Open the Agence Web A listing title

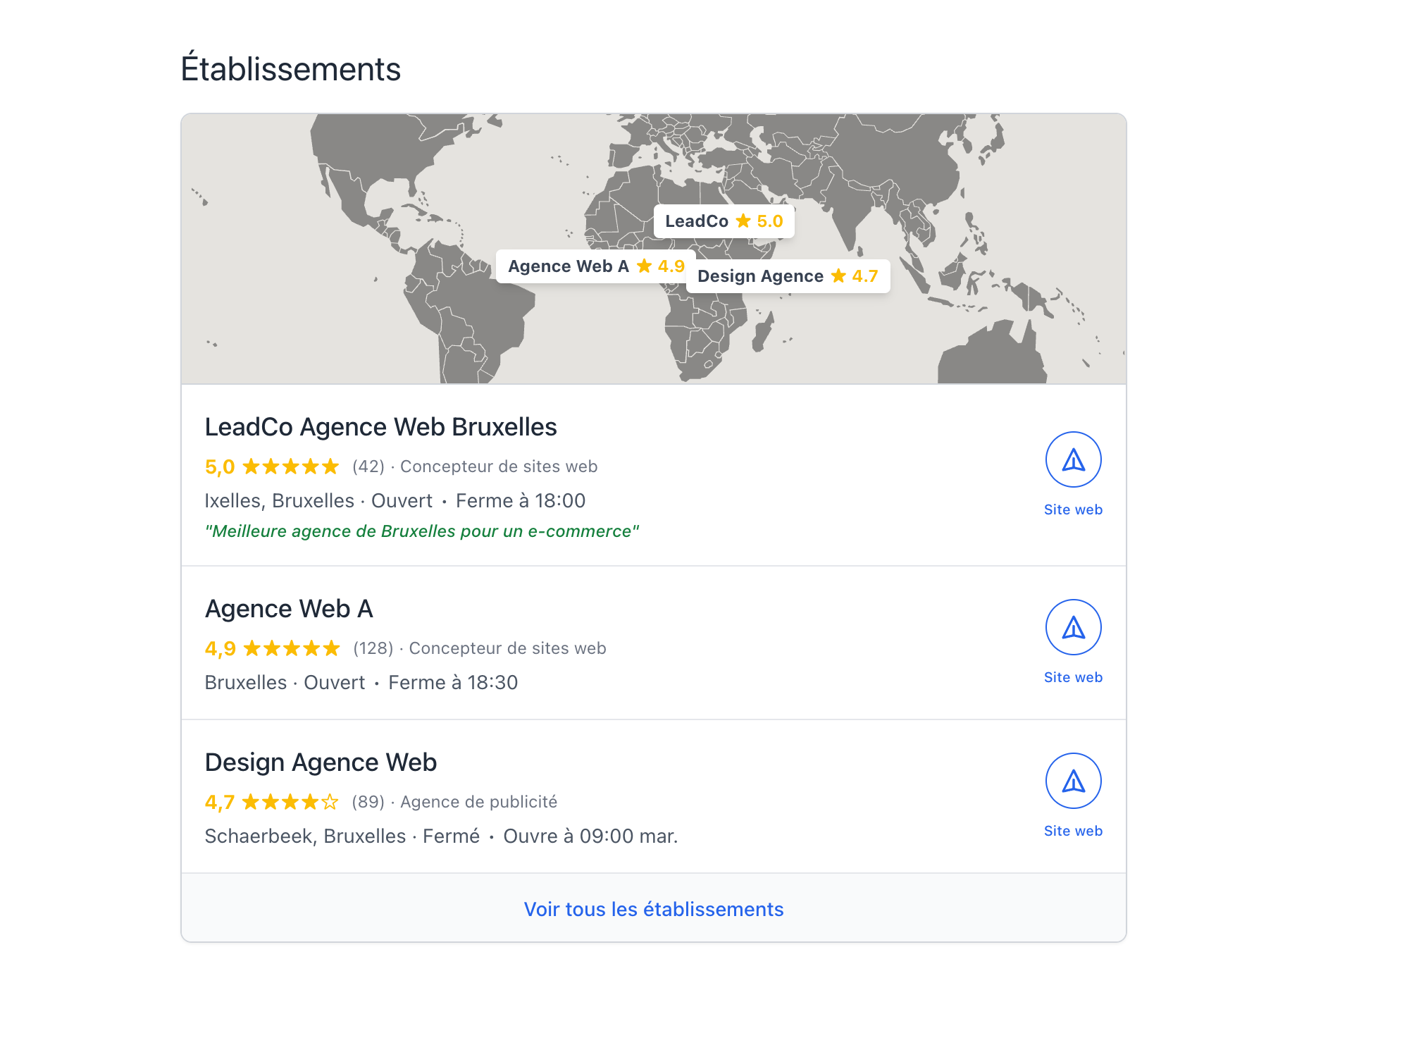click(x=289, y=608)
